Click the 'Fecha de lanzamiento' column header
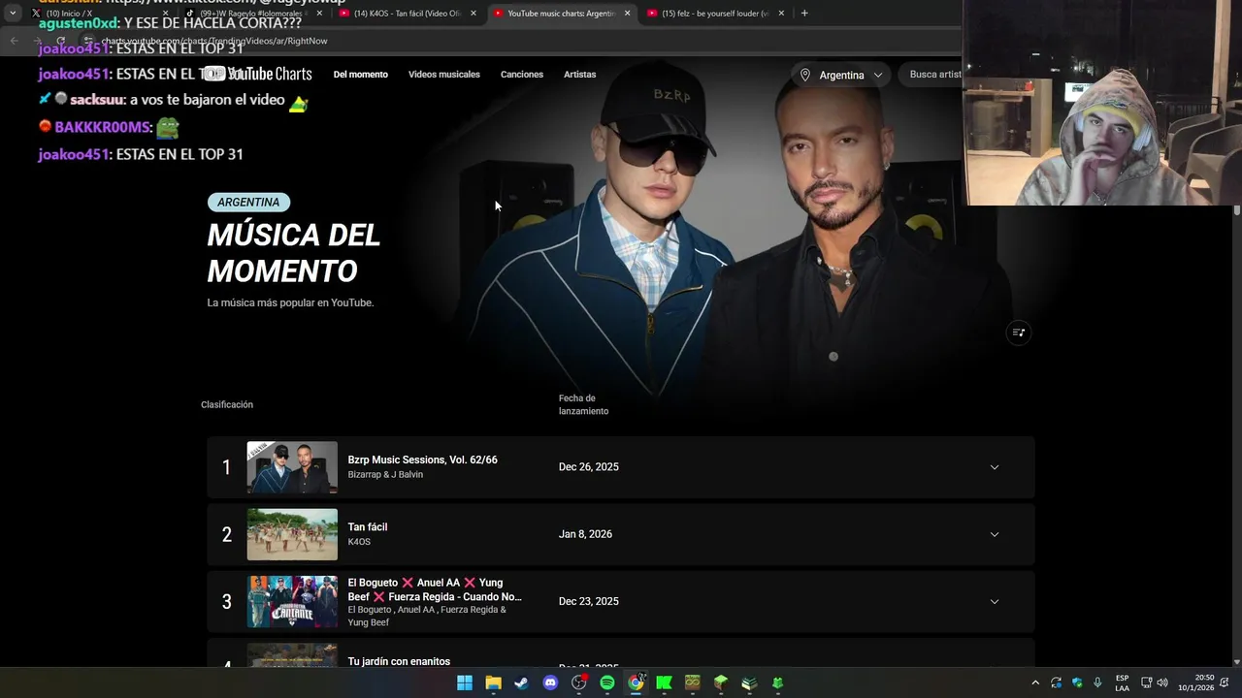The height and width of the screenshot is (698, 1242). click(583, 404)
